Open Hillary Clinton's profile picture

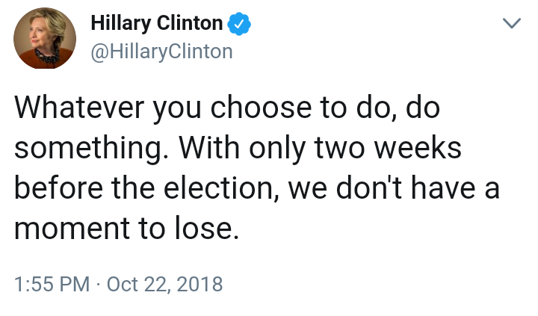(45, 38)
